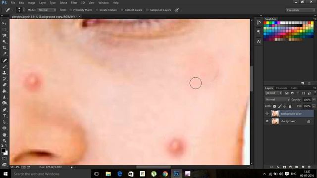Toggle lock position

285,106
